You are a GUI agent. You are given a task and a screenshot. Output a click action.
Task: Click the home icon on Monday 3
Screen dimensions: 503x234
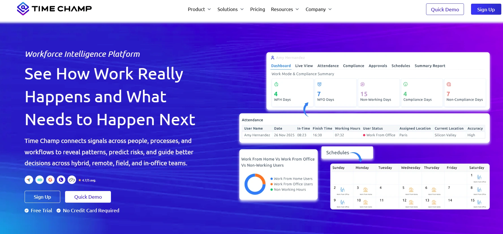(366, 190)
